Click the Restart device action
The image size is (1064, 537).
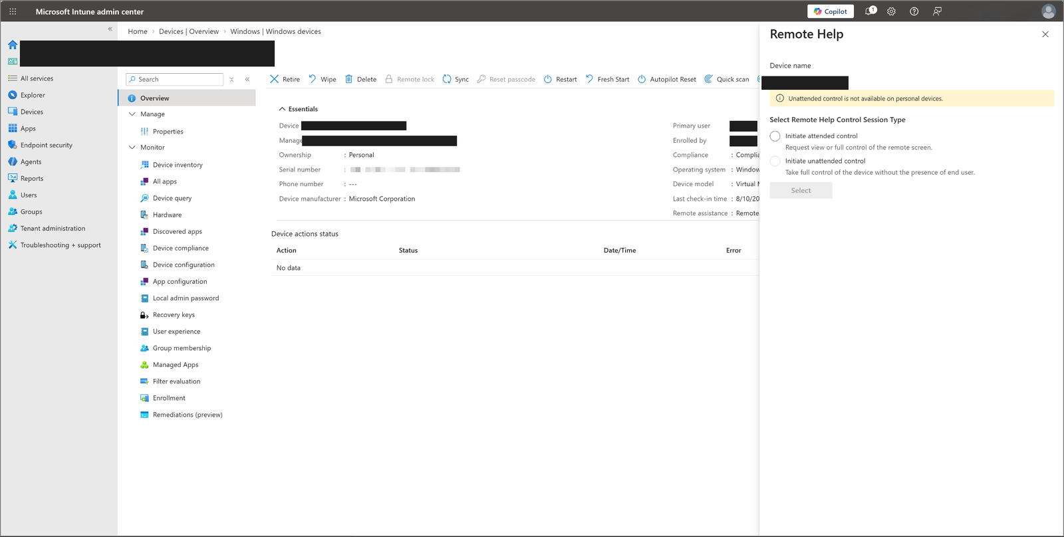click(x=560, y=79)
